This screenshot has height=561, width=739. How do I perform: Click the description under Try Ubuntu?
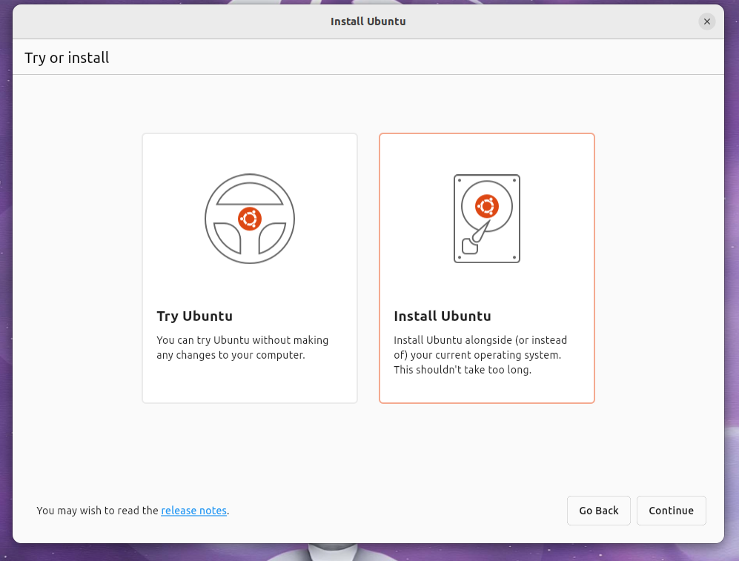(242, 348)
